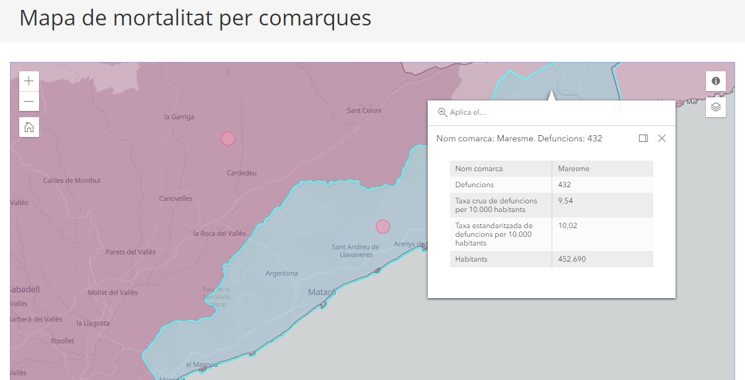
Task: Select the pink circle marker above Cardedeu
Action: tap(228, 138)
